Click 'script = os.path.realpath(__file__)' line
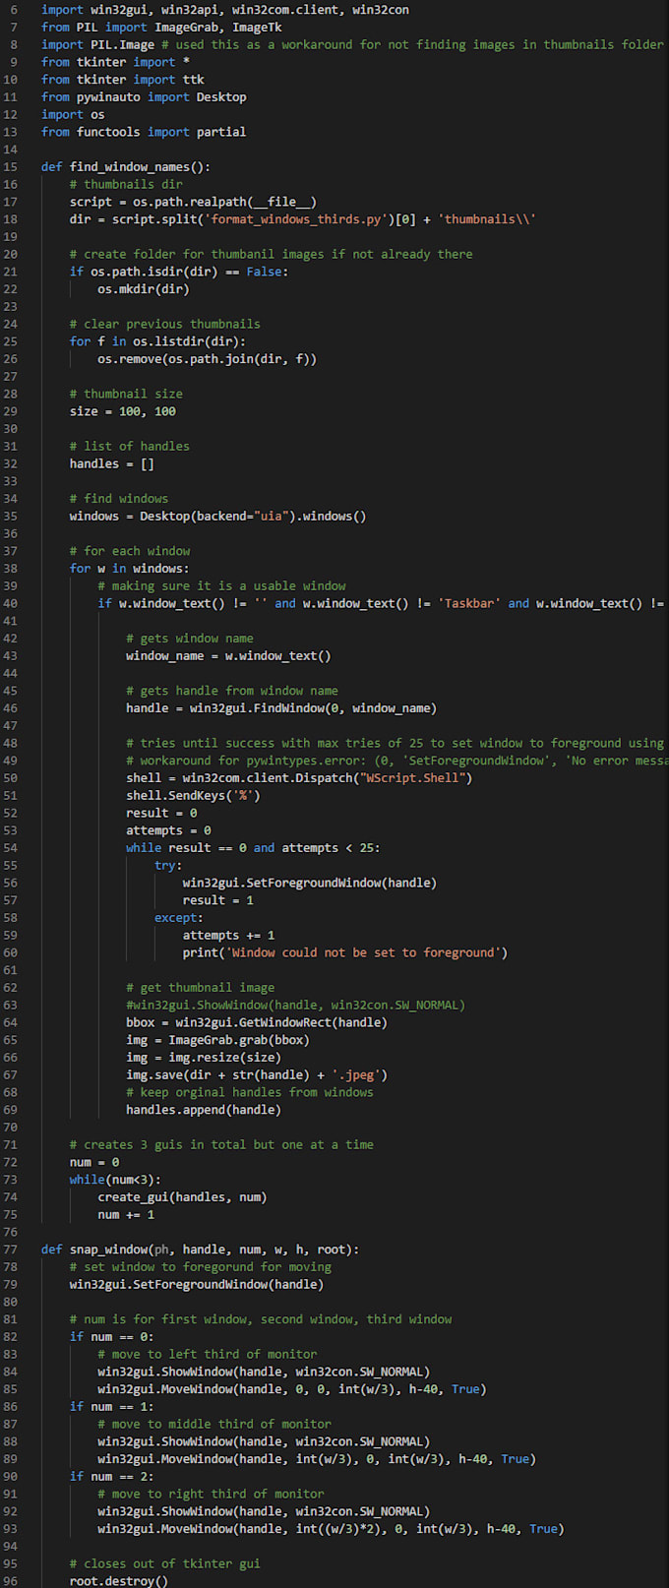The width and height of the screenshot is (669, 1588). tap(193, 202)
